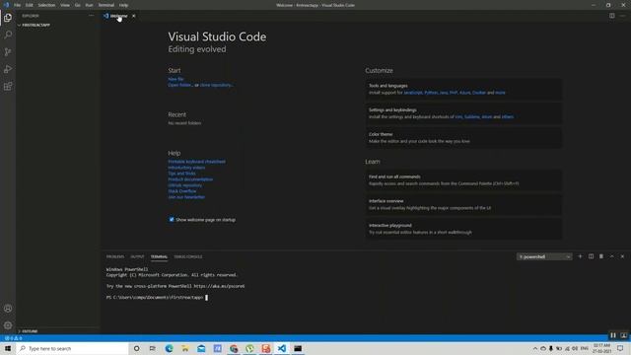The height and width of the screenshot is (355, 631).
Task: Click the Explorer panel more actions ellipsis
Action: tap(92, 16)
